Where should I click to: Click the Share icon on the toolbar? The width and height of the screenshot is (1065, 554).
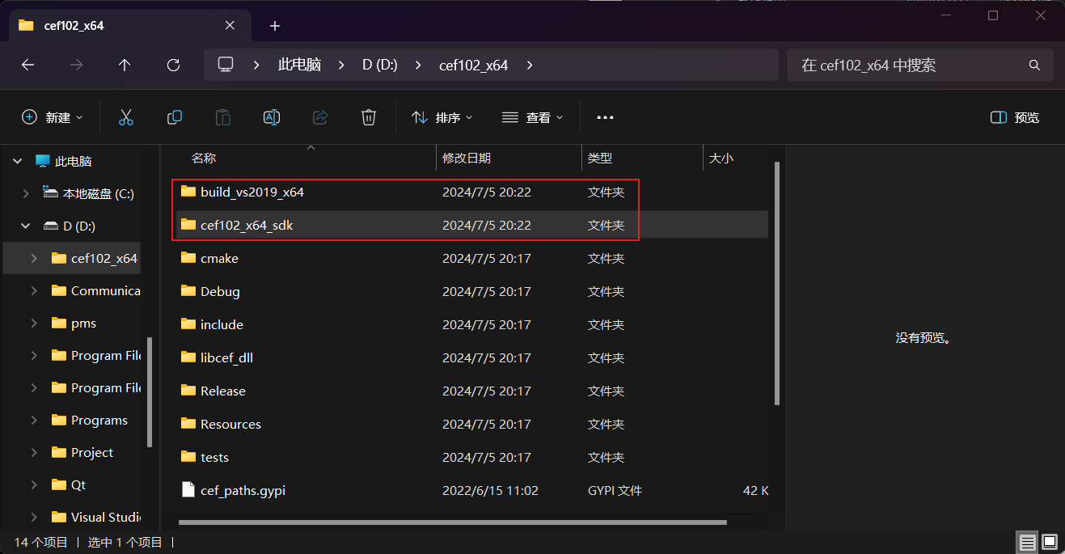320,116
